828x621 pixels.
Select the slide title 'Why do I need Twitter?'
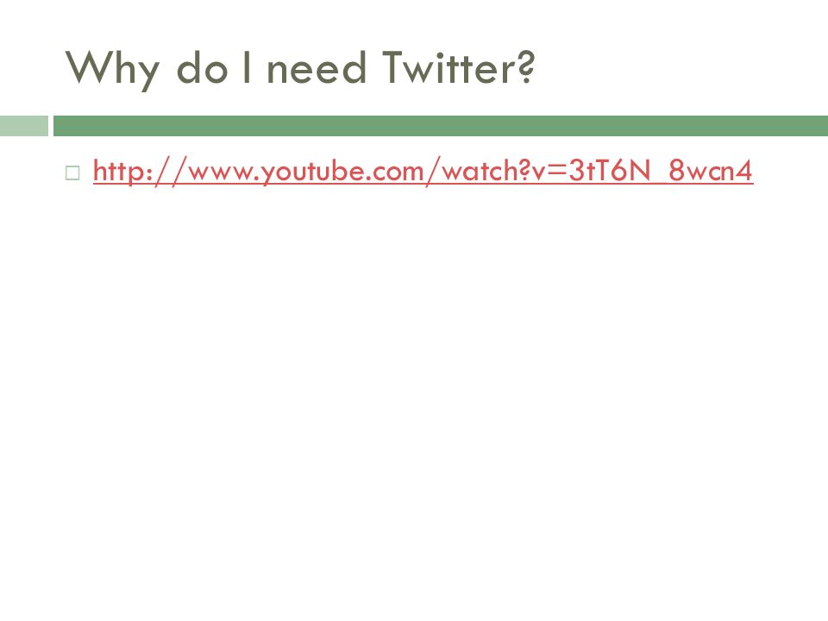coord(300,69)
